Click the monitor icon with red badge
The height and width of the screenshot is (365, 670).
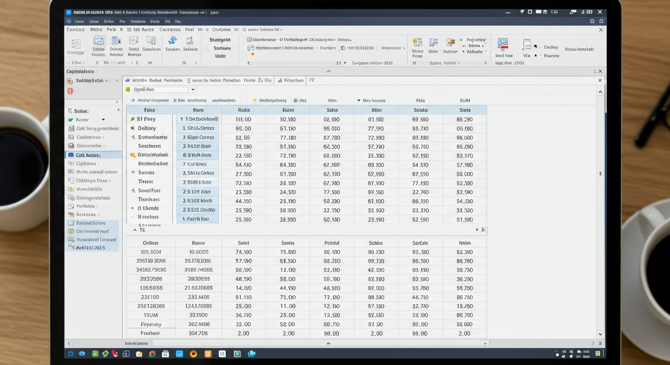click(503, 44)
